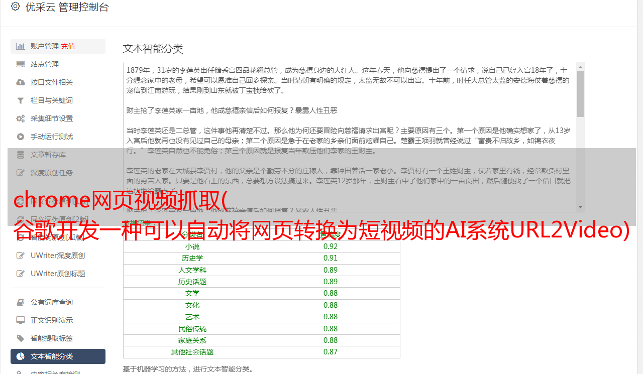Click the book icon for 公有词库查询
Image resolution: width=643 pixels, height=374 pixels.
tap(20, 302)
